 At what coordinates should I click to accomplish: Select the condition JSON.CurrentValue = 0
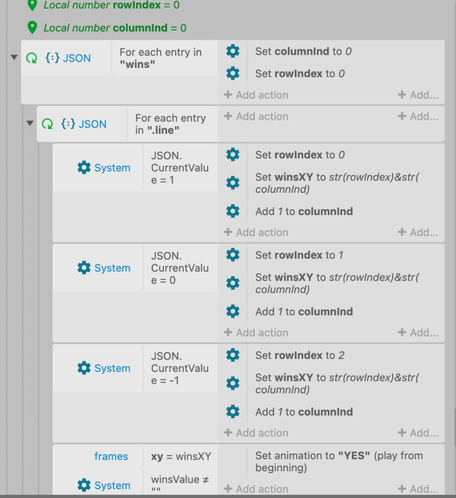tap(180, 268)
